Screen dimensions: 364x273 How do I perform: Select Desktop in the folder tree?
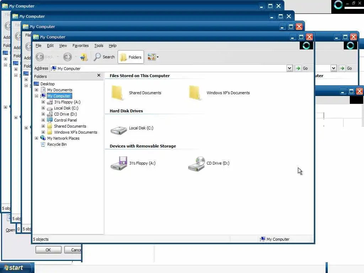point(47,84)
